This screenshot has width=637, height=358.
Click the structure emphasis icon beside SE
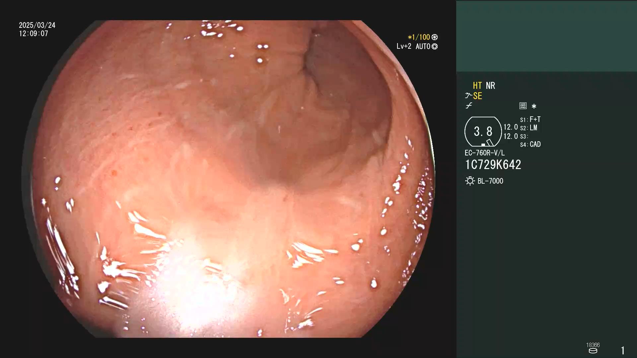point(468,96)
